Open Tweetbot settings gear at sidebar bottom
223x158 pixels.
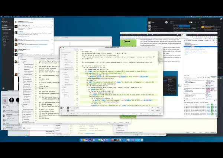click(3, 88)
